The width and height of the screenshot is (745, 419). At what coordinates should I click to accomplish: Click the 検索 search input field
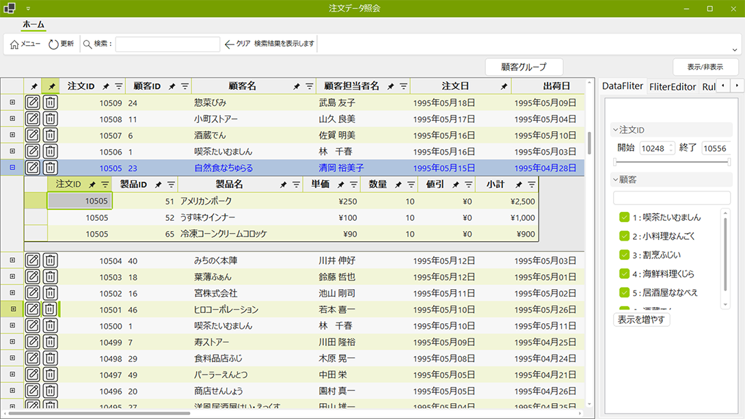pos(167,44)
